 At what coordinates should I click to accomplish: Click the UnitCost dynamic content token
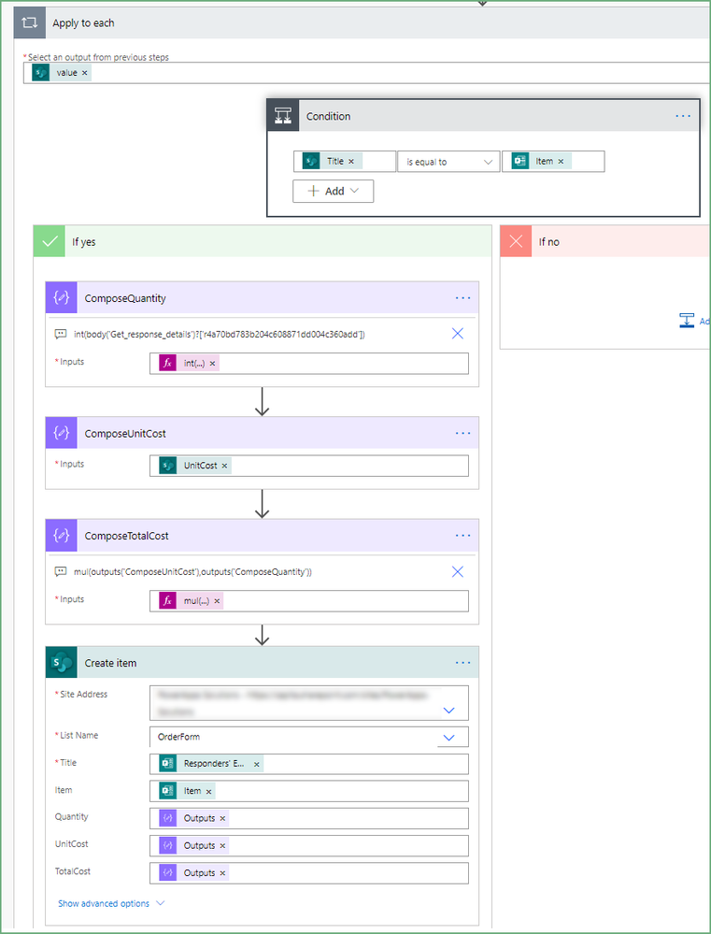[194, 466]
